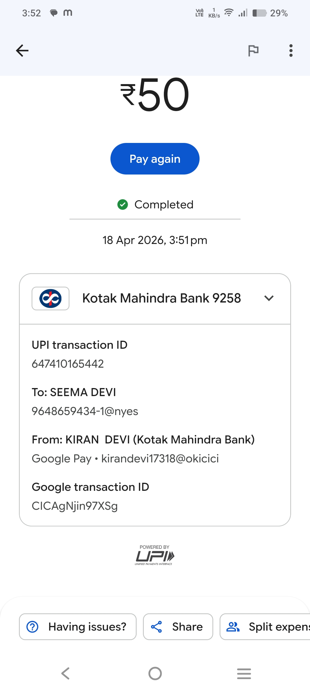Tap the Having issues? button
310x690 pixels.
point(77,627)
